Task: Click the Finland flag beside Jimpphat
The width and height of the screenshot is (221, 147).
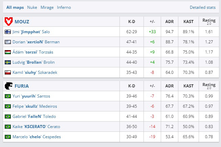Action: point(8,32)
